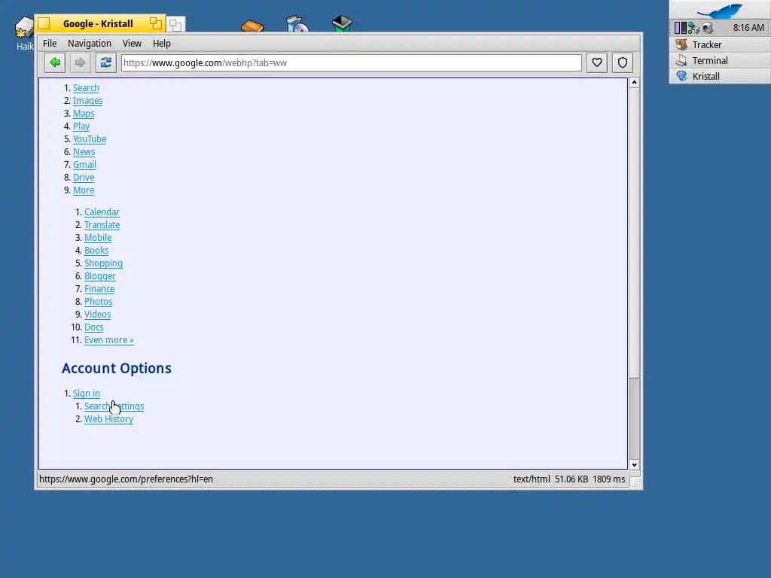771x578 pixels.
Task: Reload the page with refresh icon
Action: click(x=105, y=63)
